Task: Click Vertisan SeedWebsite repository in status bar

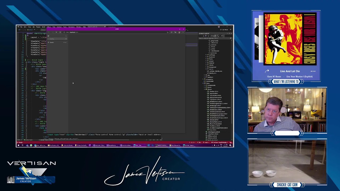Action: click(220, 142)
